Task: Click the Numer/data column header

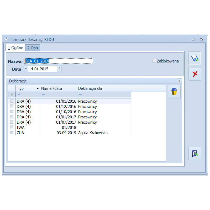Action: 58,88
